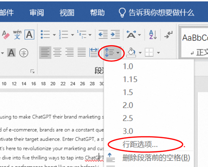
Task: Expand the multilevel list dropdown
Action: (x=90, y=35)
